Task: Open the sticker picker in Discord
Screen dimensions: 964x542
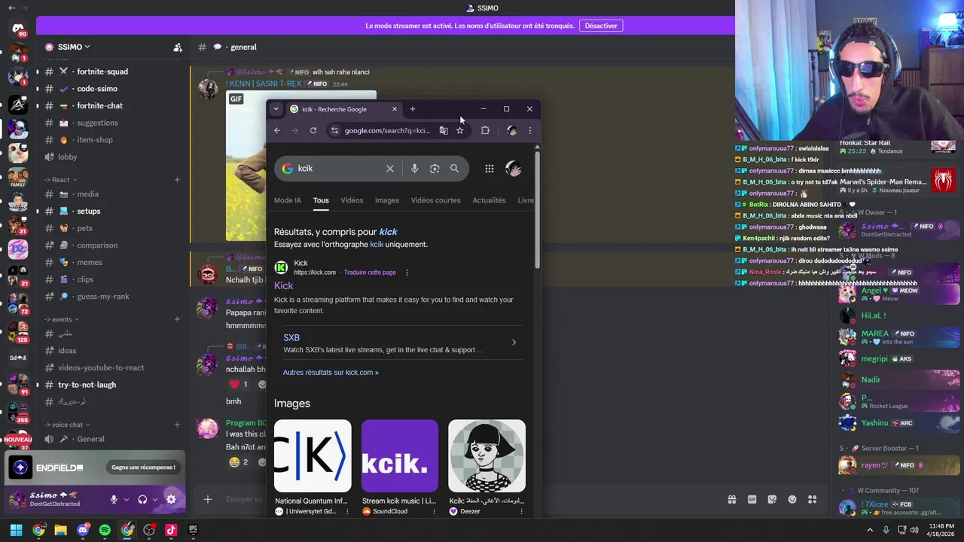Action: 772,499
